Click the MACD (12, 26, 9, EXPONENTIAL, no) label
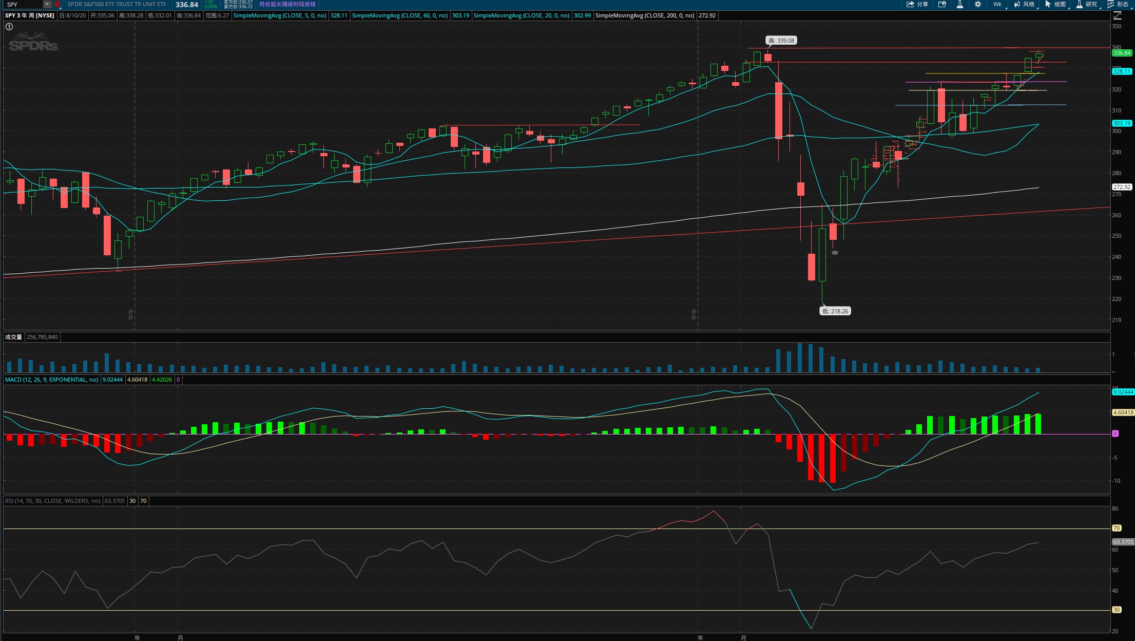The image size is (1135, 641). [x=52, y=380]
